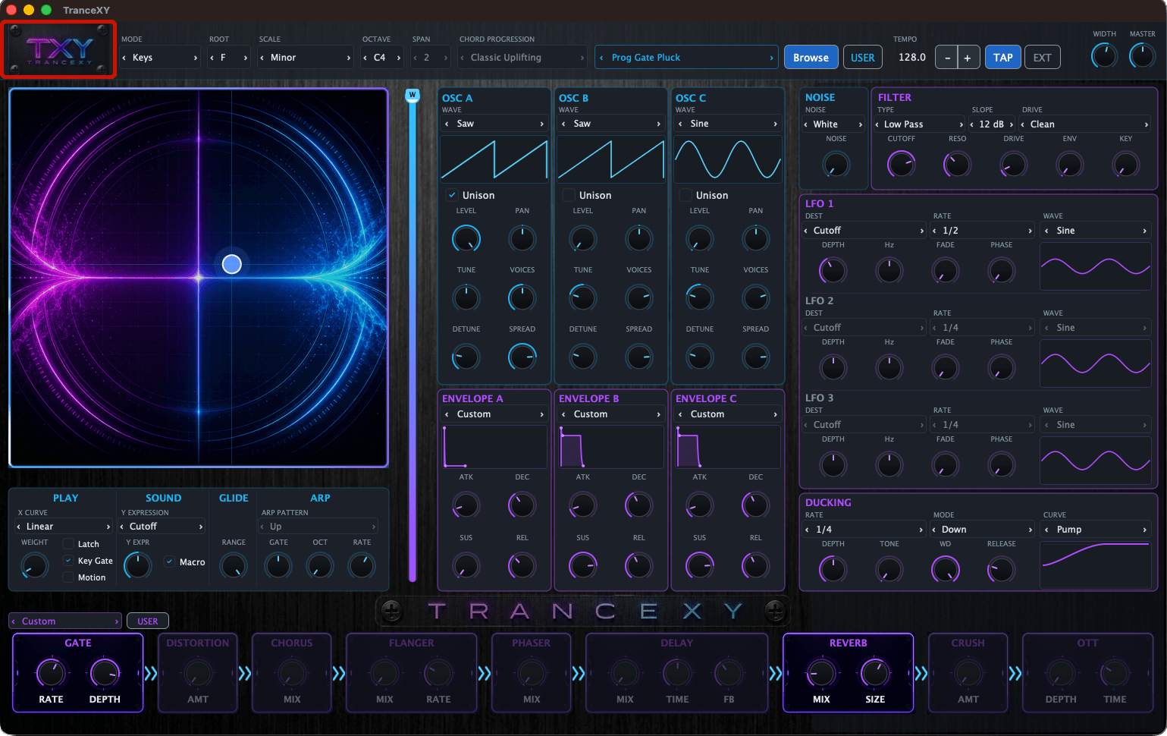Increase tempo with the plus button

click(x=968, y=58)
